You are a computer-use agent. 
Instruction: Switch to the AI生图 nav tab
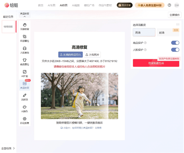click(52, 5)
